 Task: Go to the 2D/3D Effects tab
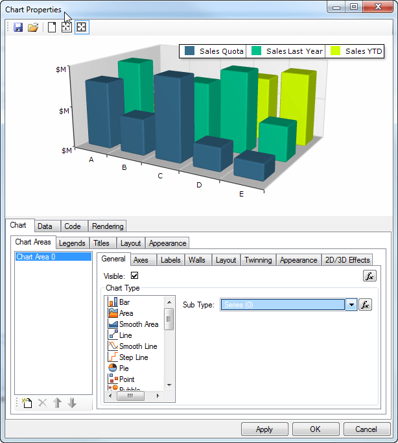point(347,260)
